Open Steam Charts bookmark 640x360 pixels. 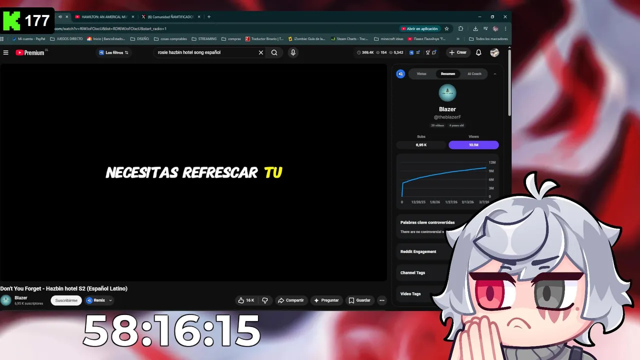click(350, 38)
